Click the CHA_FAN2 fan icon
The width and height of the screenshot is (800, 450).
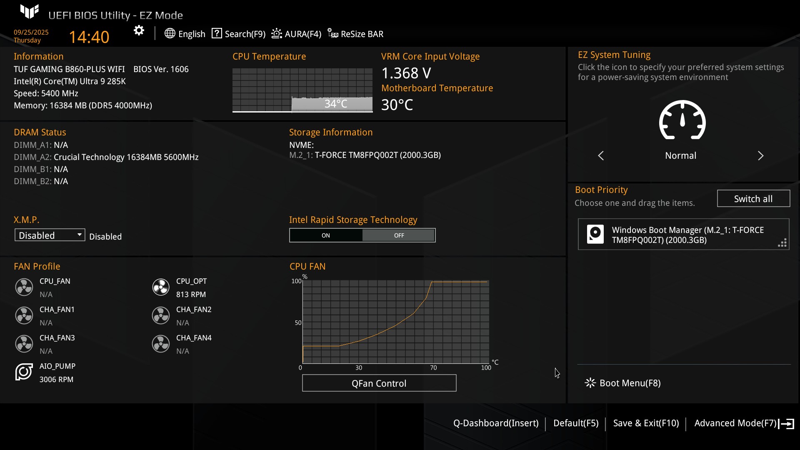[x=161, y=315]
